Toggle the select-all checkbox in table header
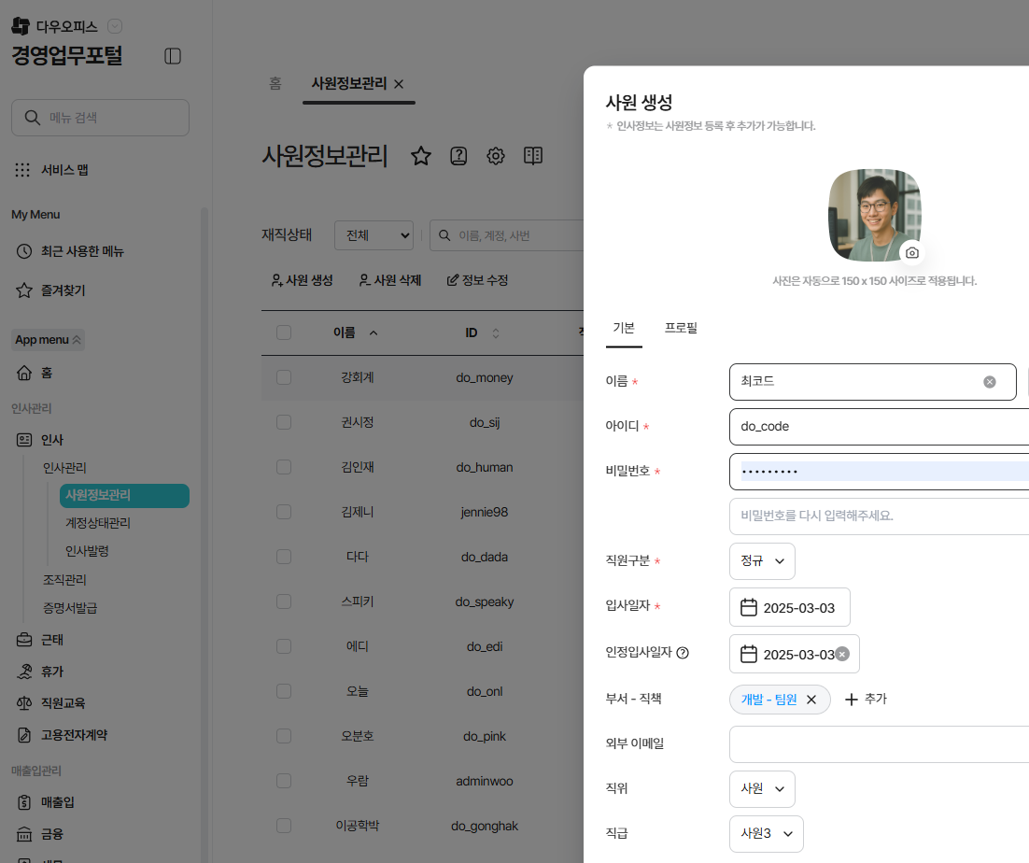Image resolution: width=1029 pixels, height=863 pixels. point(284,332)
